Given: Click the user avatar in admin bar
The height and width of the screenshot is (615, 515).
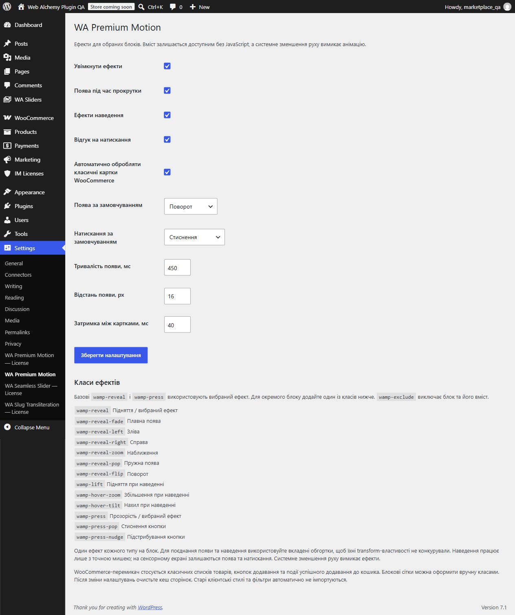Looking at the screenshot, I should 507,7.
